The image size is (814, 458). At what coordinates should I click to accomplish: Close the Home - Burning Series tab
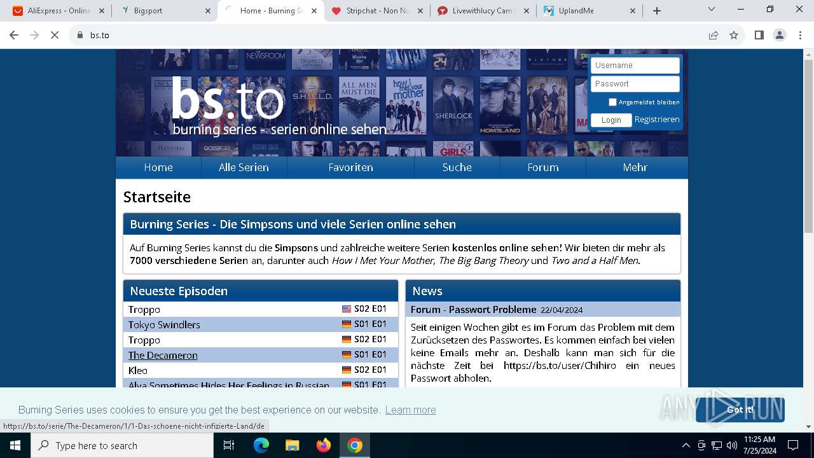(314, 11)
